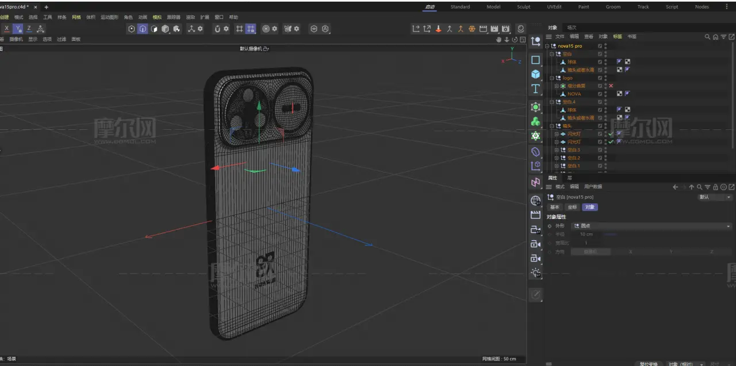The image size is (736, 366).
Task: Select the Cloner (MoGraph) icon
Action: [x=535, y=121]
